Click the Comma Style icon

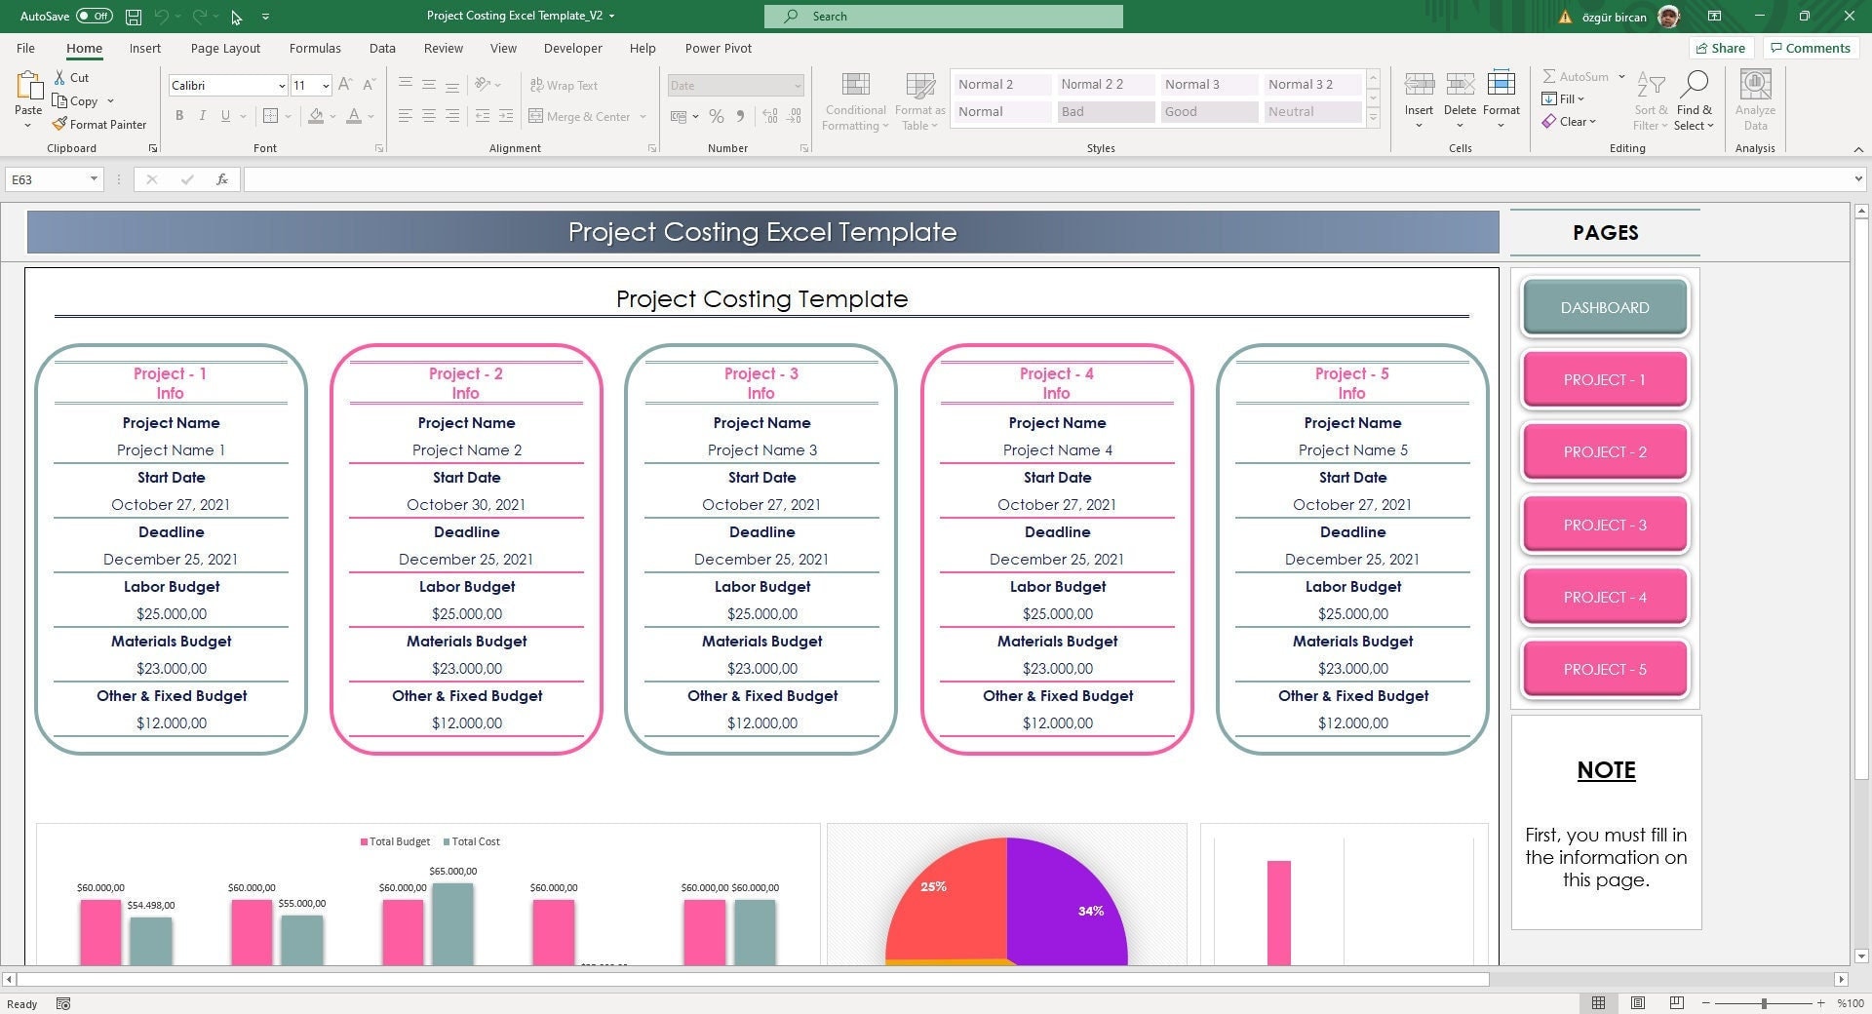click(740, 116)
